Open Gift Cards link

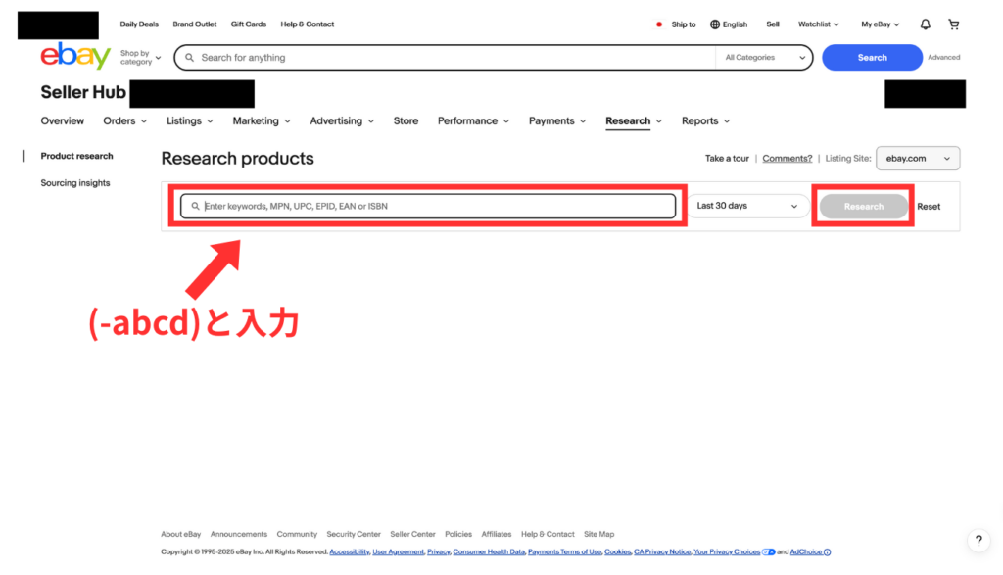(248, 24)
